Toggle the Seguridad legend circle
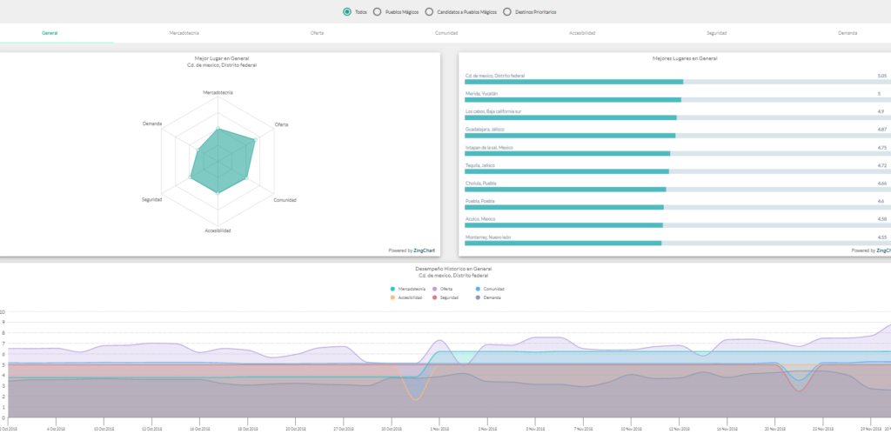 [435, 297]
